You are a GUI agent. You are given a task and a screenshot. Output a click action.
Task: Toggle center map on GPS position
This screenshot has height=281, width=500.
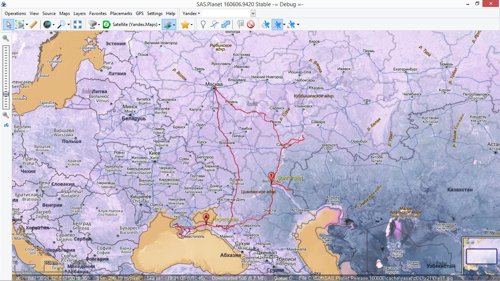pos(292,25)
